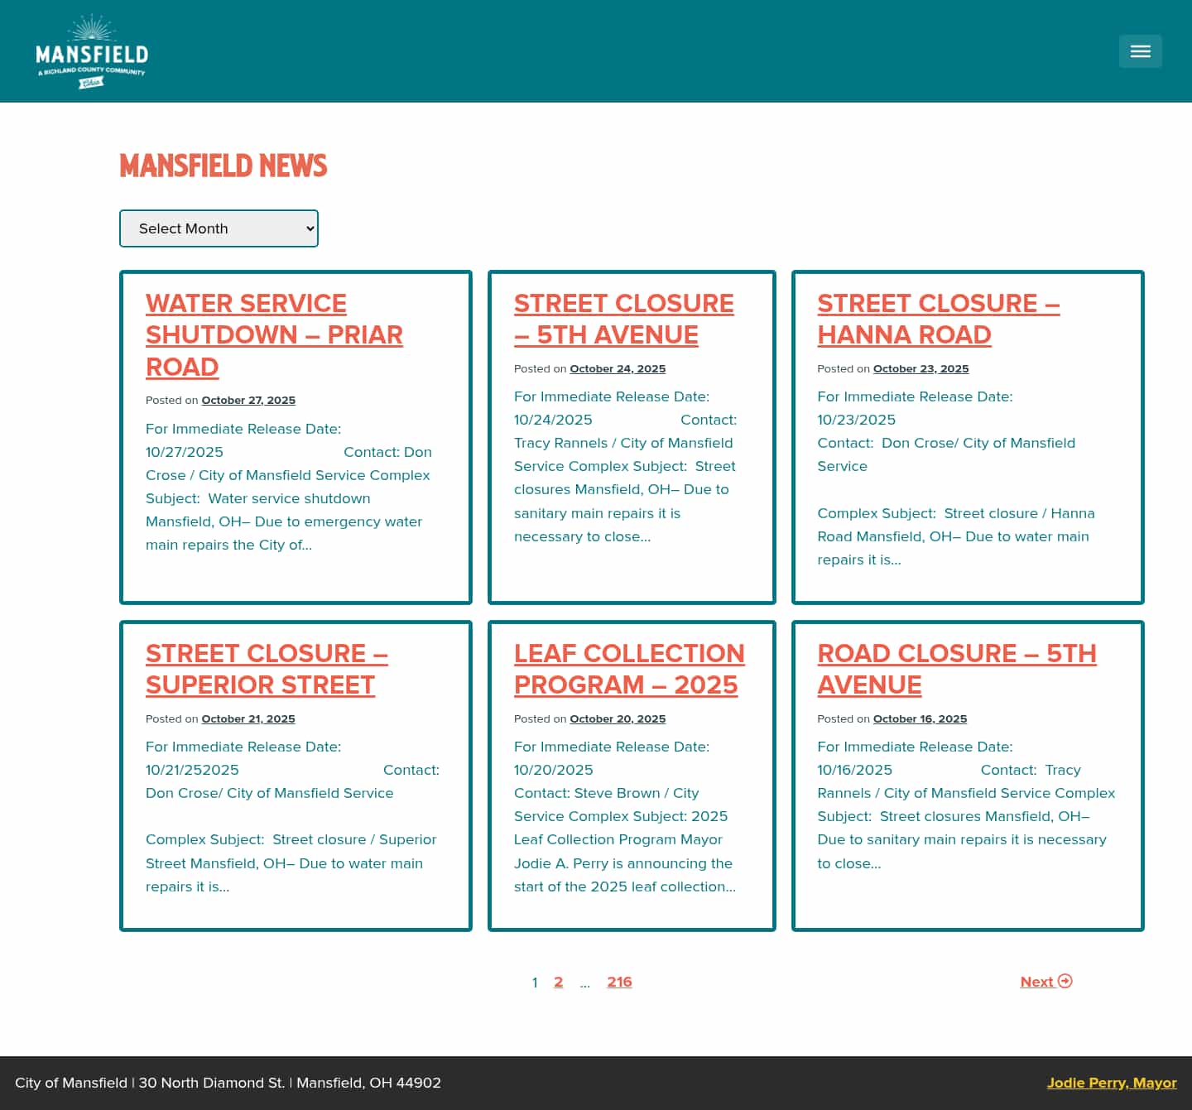Click the Next arrow pagination icon

pyautogui.click(x=1065, y=982)
